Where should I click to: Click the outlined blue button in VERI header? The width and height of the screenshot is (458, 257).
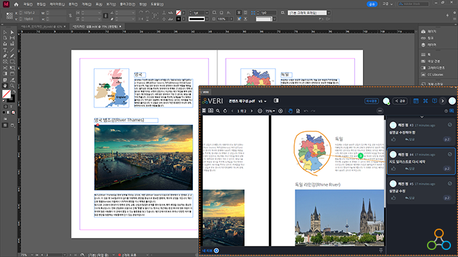click(x=372, y=101)
